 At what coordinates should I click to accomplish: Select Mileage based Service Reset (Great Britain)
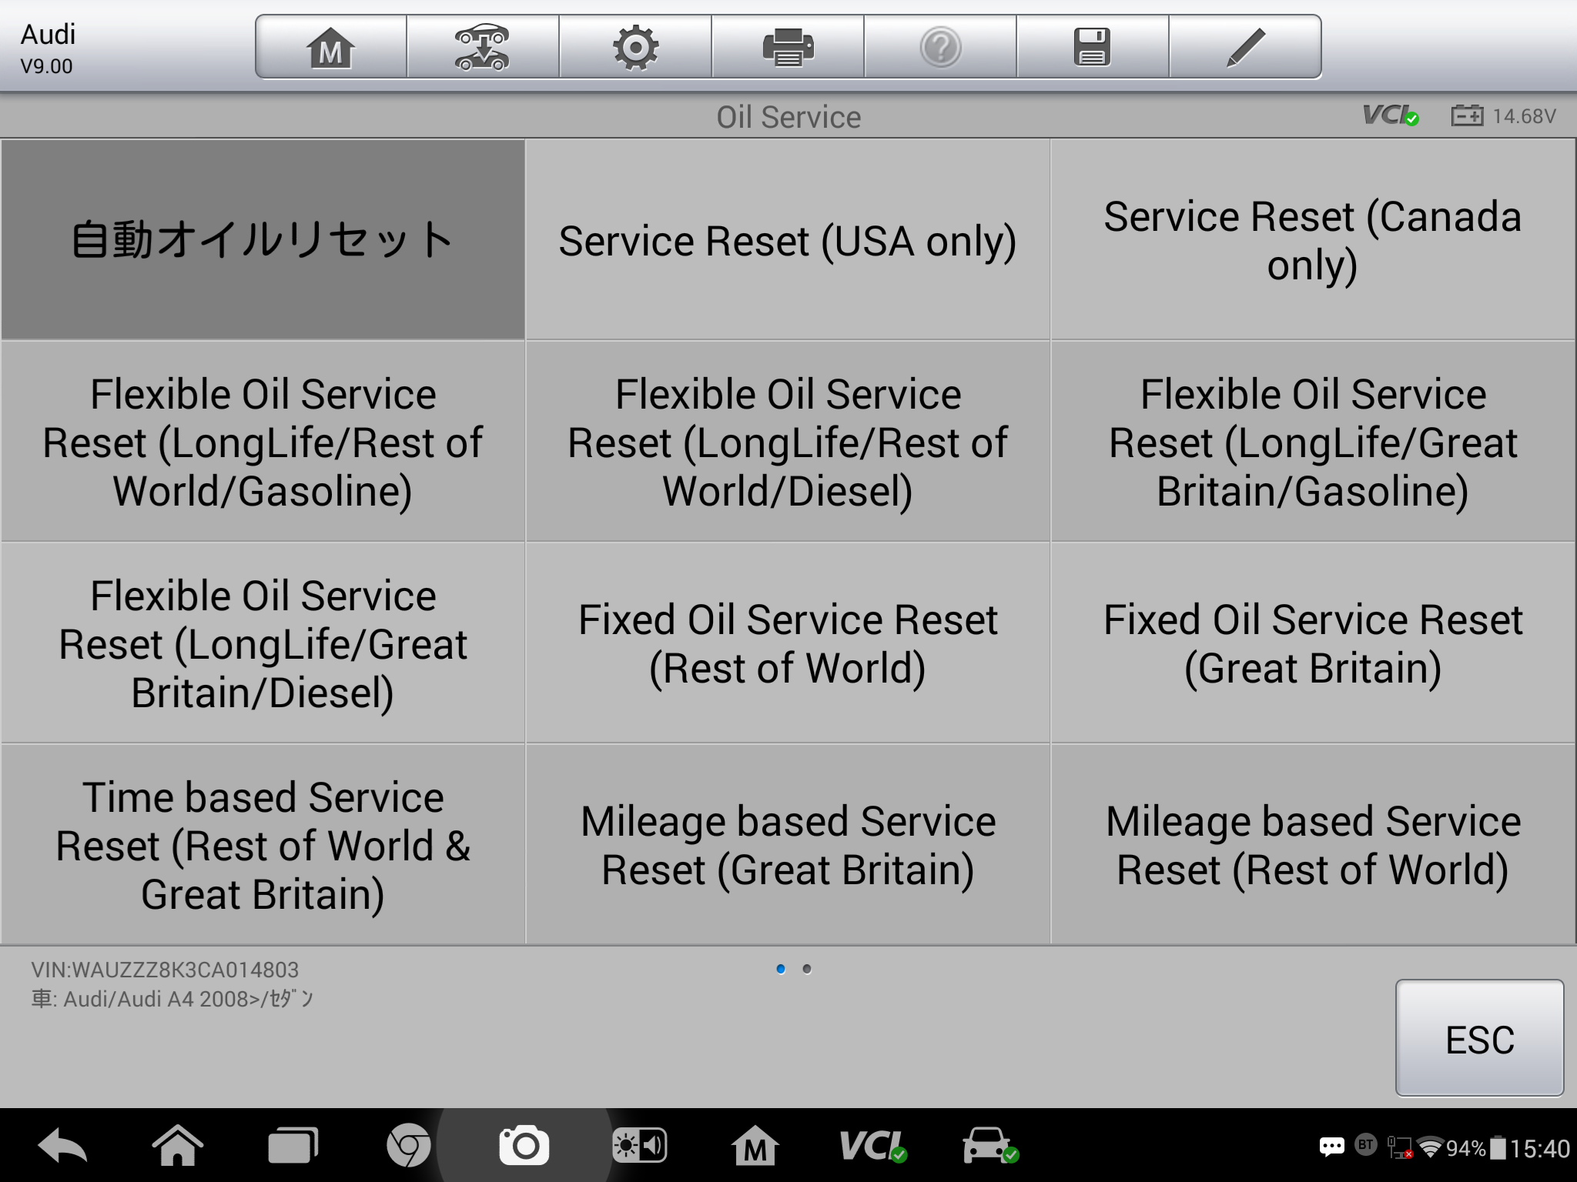(x=788, y=845)
